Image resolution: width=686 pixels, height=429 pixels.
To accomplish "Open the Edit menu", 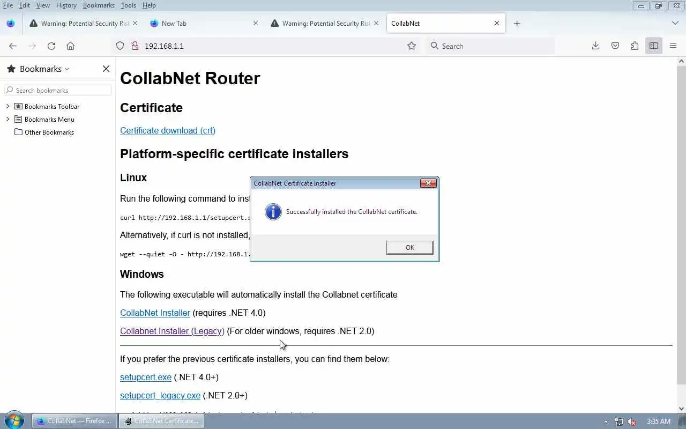I will pyautogui.click(x=25, y=5).
